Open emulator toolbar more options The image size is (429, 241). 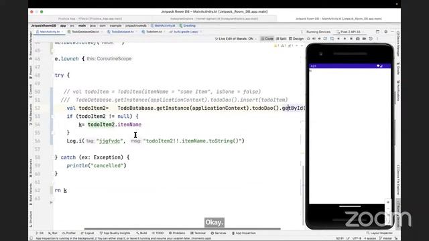coord(377,39)
